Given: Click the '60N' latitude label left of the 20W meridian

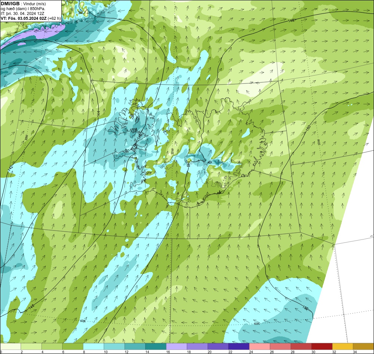Looking at the screenshot, I should [x=83, y=321].
